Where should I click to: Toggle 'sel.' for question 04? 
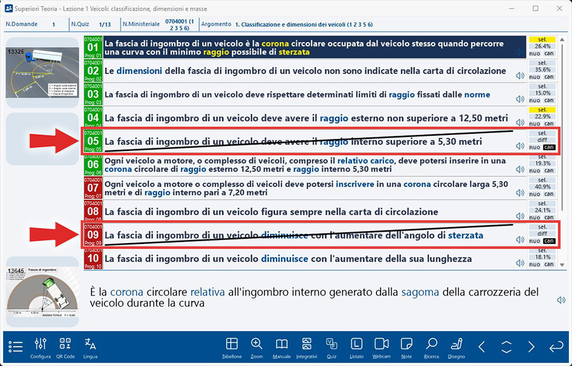[542, 109]
